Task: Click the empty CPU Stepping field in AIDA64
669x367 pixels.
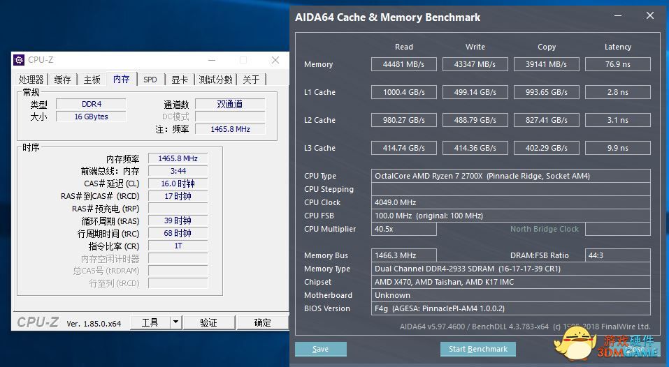Action: 511,189
